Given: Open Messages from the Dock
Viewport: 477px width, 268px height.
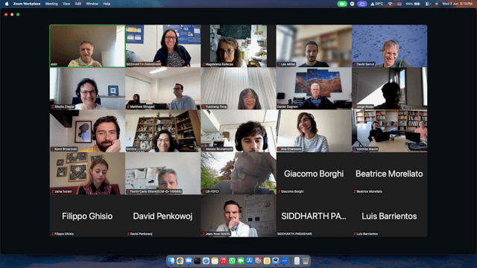Looking at the screenshot, I should tap(241, 261).
